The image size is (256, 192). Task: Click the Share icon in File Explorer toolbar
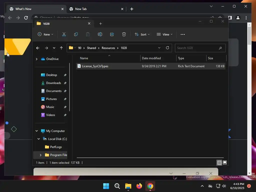112,34
